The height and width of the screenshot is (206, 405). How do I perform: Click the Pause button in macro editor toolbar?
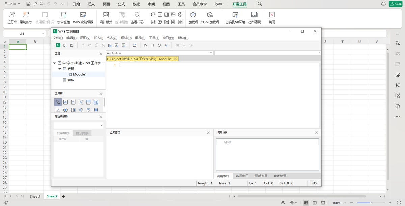(153, 45)
